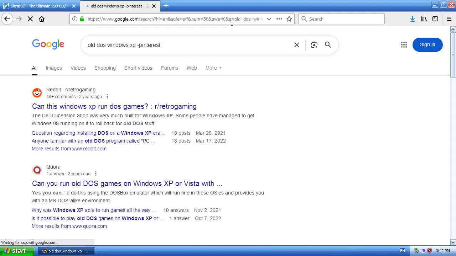Screen dimensions: 456x256
Task: Open the Google apps grid
Action: coord(404,45)
